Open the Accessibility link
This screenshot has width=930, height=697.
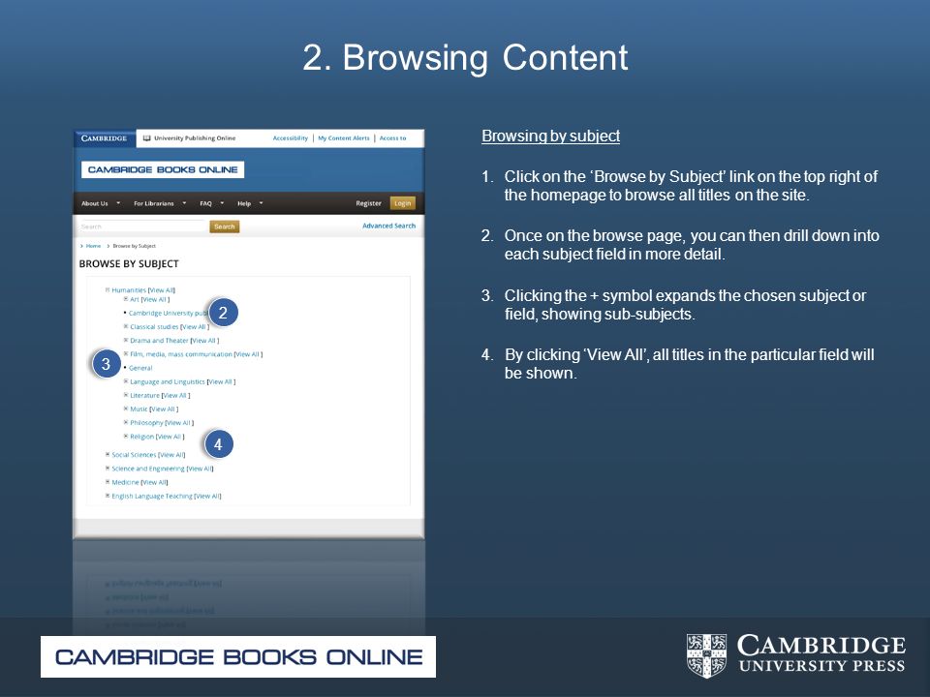[291, 138]
